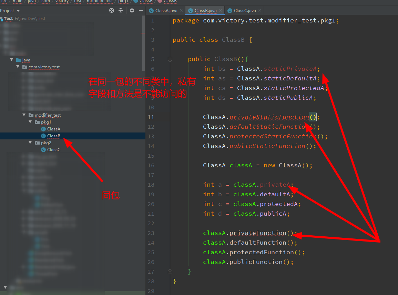The image size is (398, 295).
Task: Click the java folder icon
Action: tap(19, 60)
